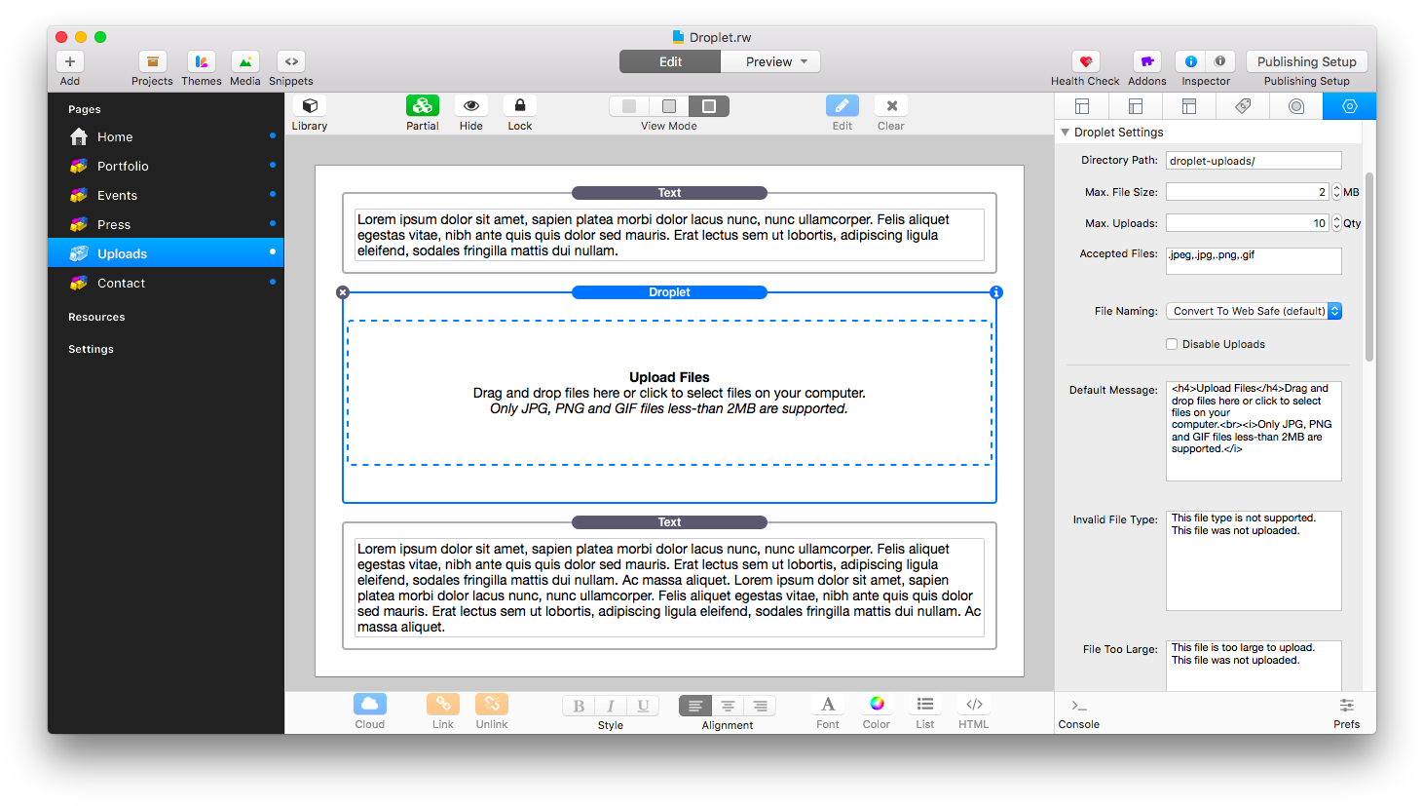The image size is (1423, 806).
Task: Open the Snippets panel
Action: [290, 62]
